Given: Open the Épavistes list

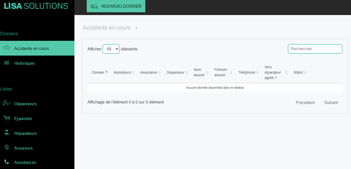Looking at the screenshot, I should pos(37,119).
